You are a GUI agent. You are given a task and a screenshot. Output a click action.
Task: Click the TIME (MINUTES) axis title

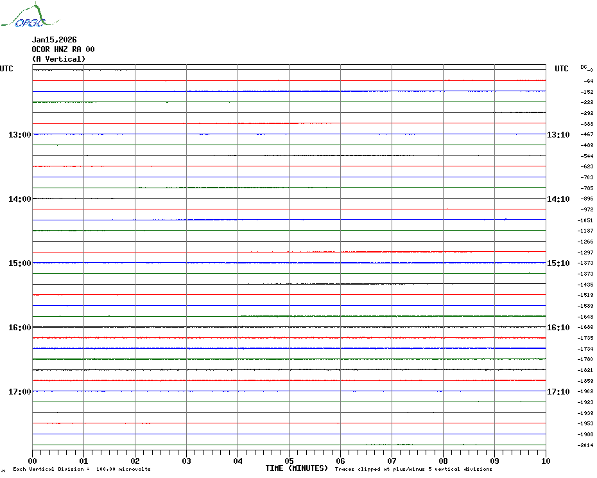click(297, 468)
